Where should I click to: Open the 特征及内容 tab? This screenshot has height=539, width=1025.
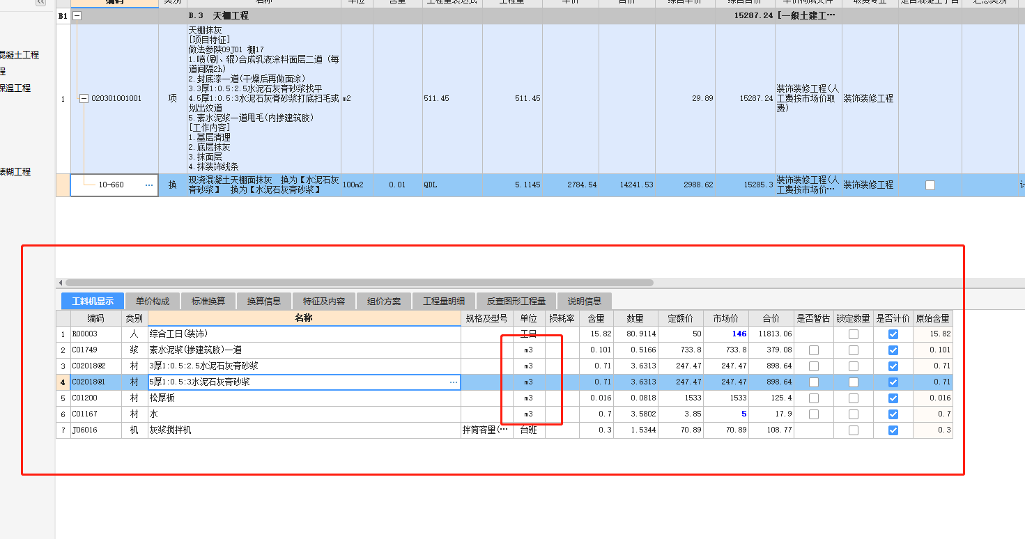click(x=324, y=302)
